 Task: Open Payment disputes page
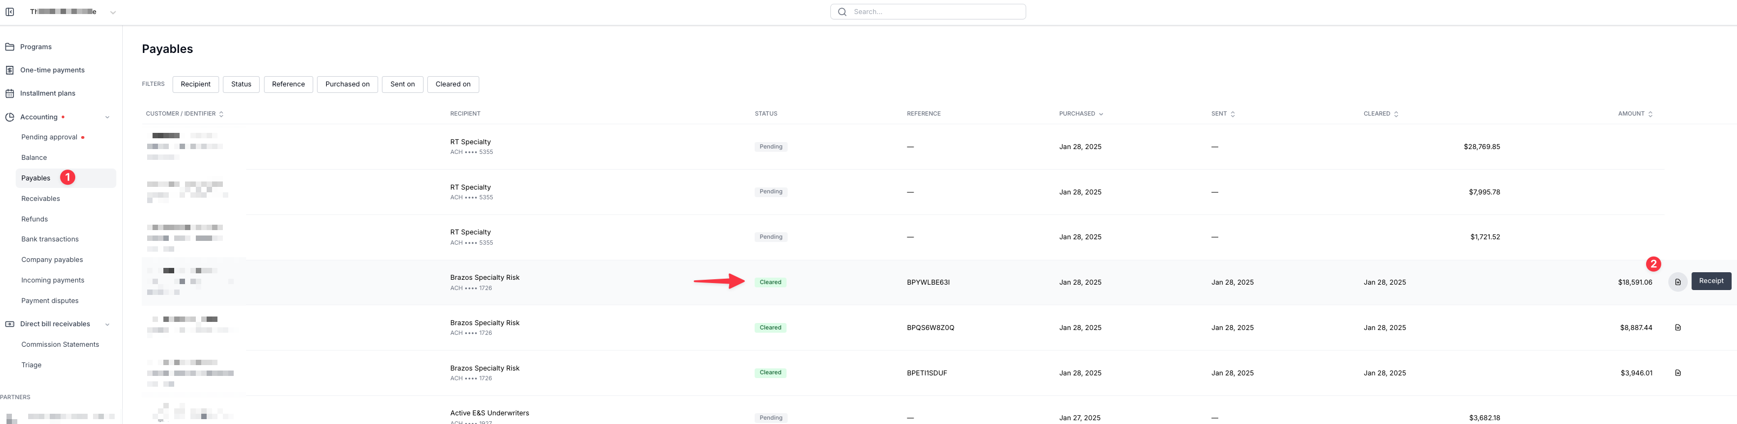tap(50, 301)
